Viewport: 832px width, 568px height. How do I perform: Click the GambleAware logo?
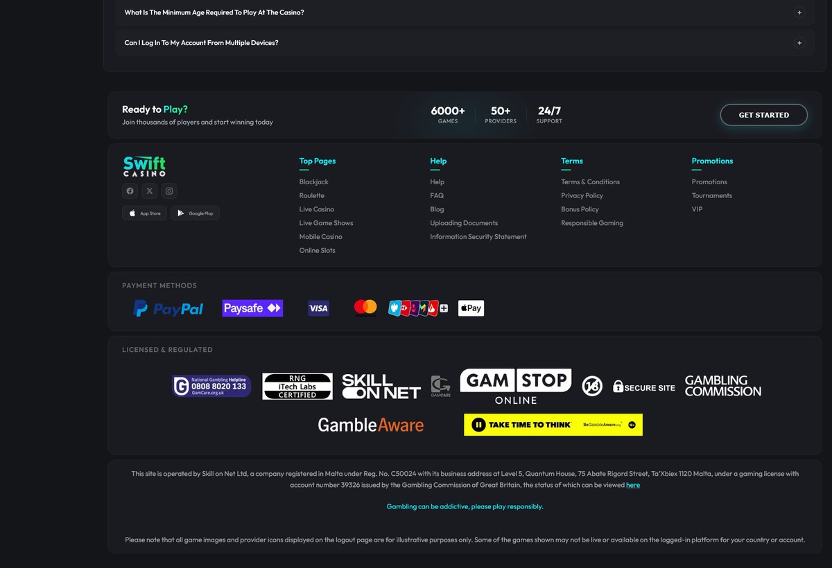click(371, 425)
